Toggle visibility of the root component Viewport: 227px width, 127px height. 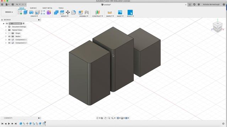(x=7, y=24)
